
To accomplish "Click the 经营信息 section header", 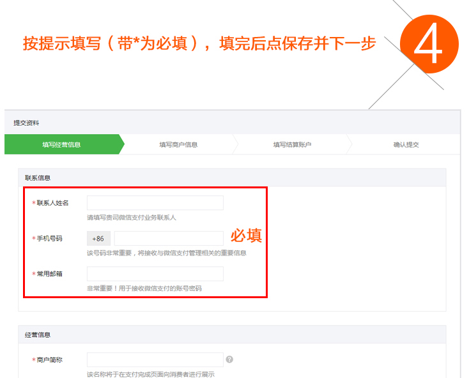I will [x=232, y=335].
